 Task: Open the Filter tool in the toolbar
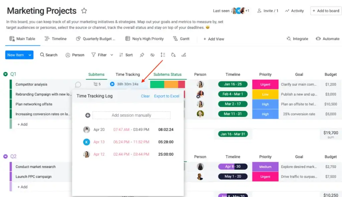[x=102, y=55]
